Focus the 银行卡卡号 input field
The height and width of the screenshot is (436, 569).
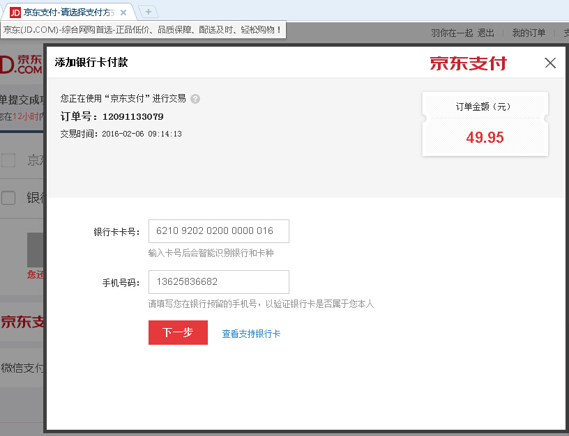(218, 231)
